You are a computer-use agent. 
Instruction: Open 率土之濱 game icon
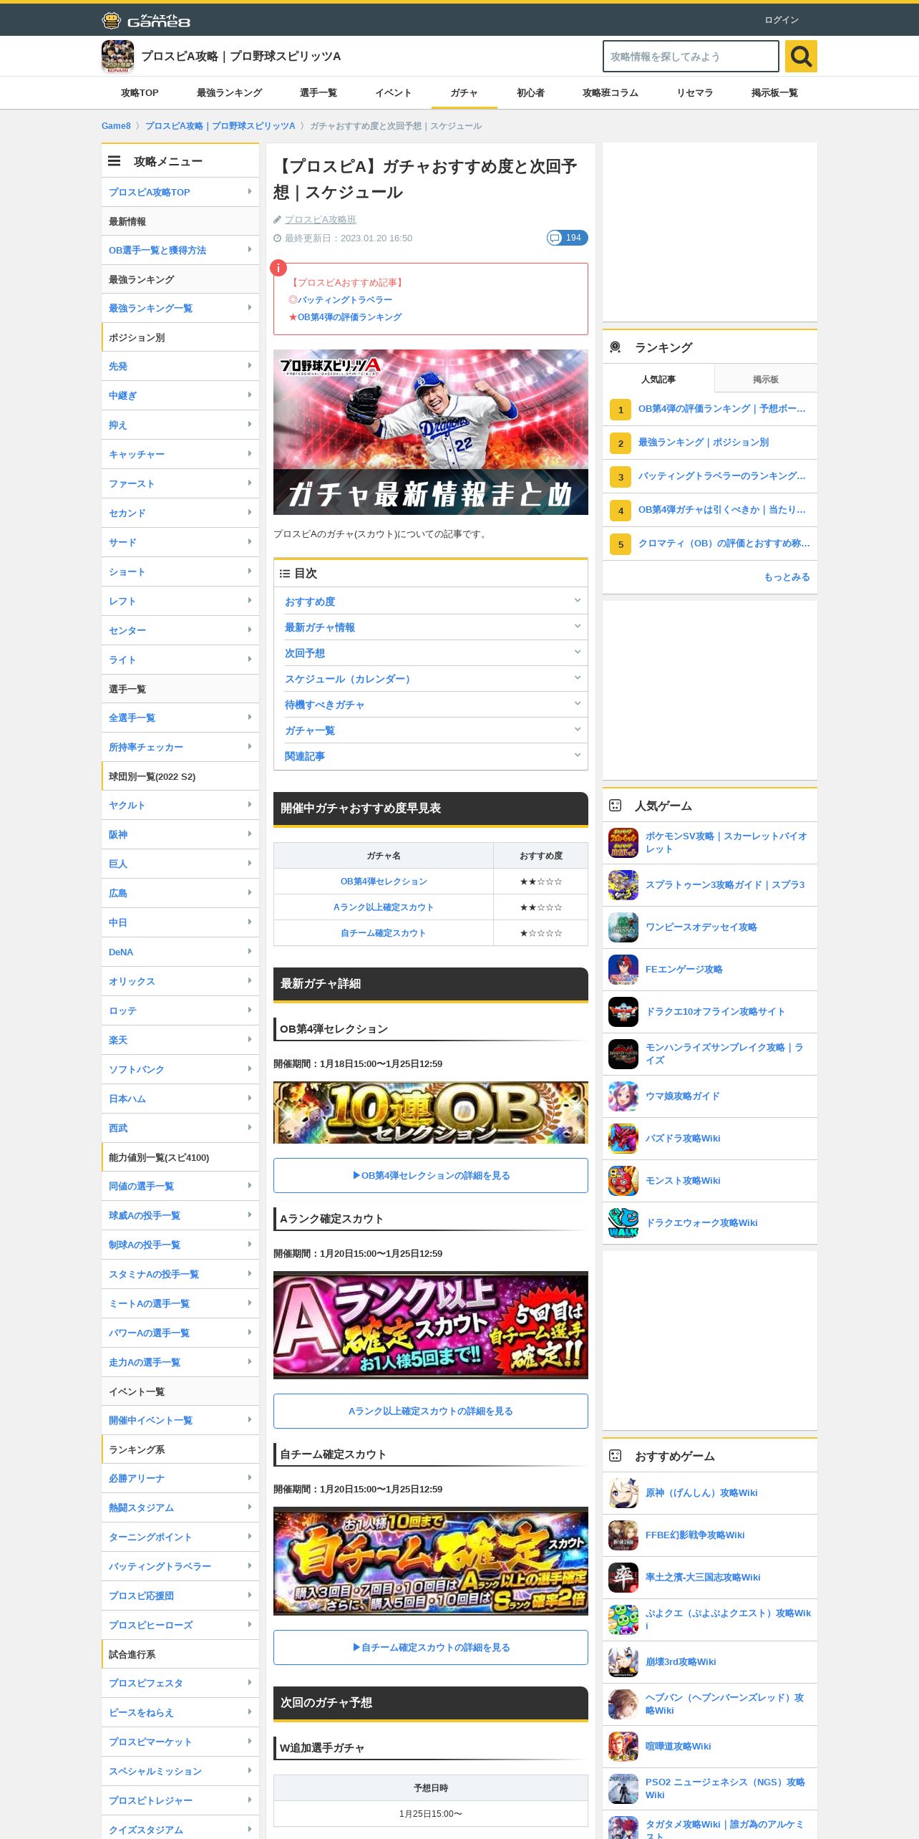(623, 1578)
